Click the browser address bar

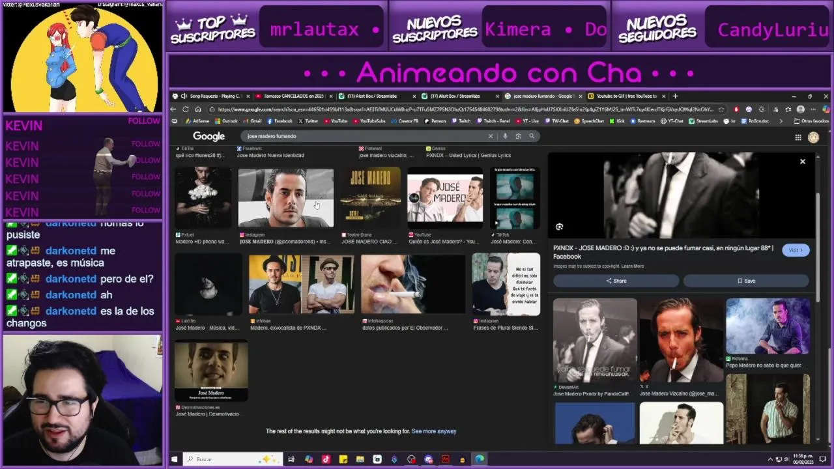point(466,109)
